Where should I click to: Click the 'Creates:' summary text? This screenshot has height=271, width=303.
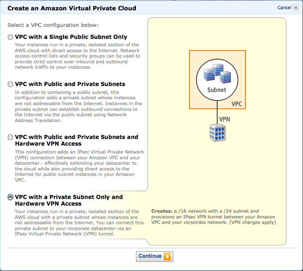tap(213, 217)
